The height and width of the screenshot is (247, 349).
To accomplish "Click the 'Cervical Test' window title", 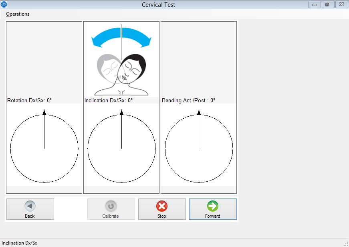I will (x=159, y=5).
